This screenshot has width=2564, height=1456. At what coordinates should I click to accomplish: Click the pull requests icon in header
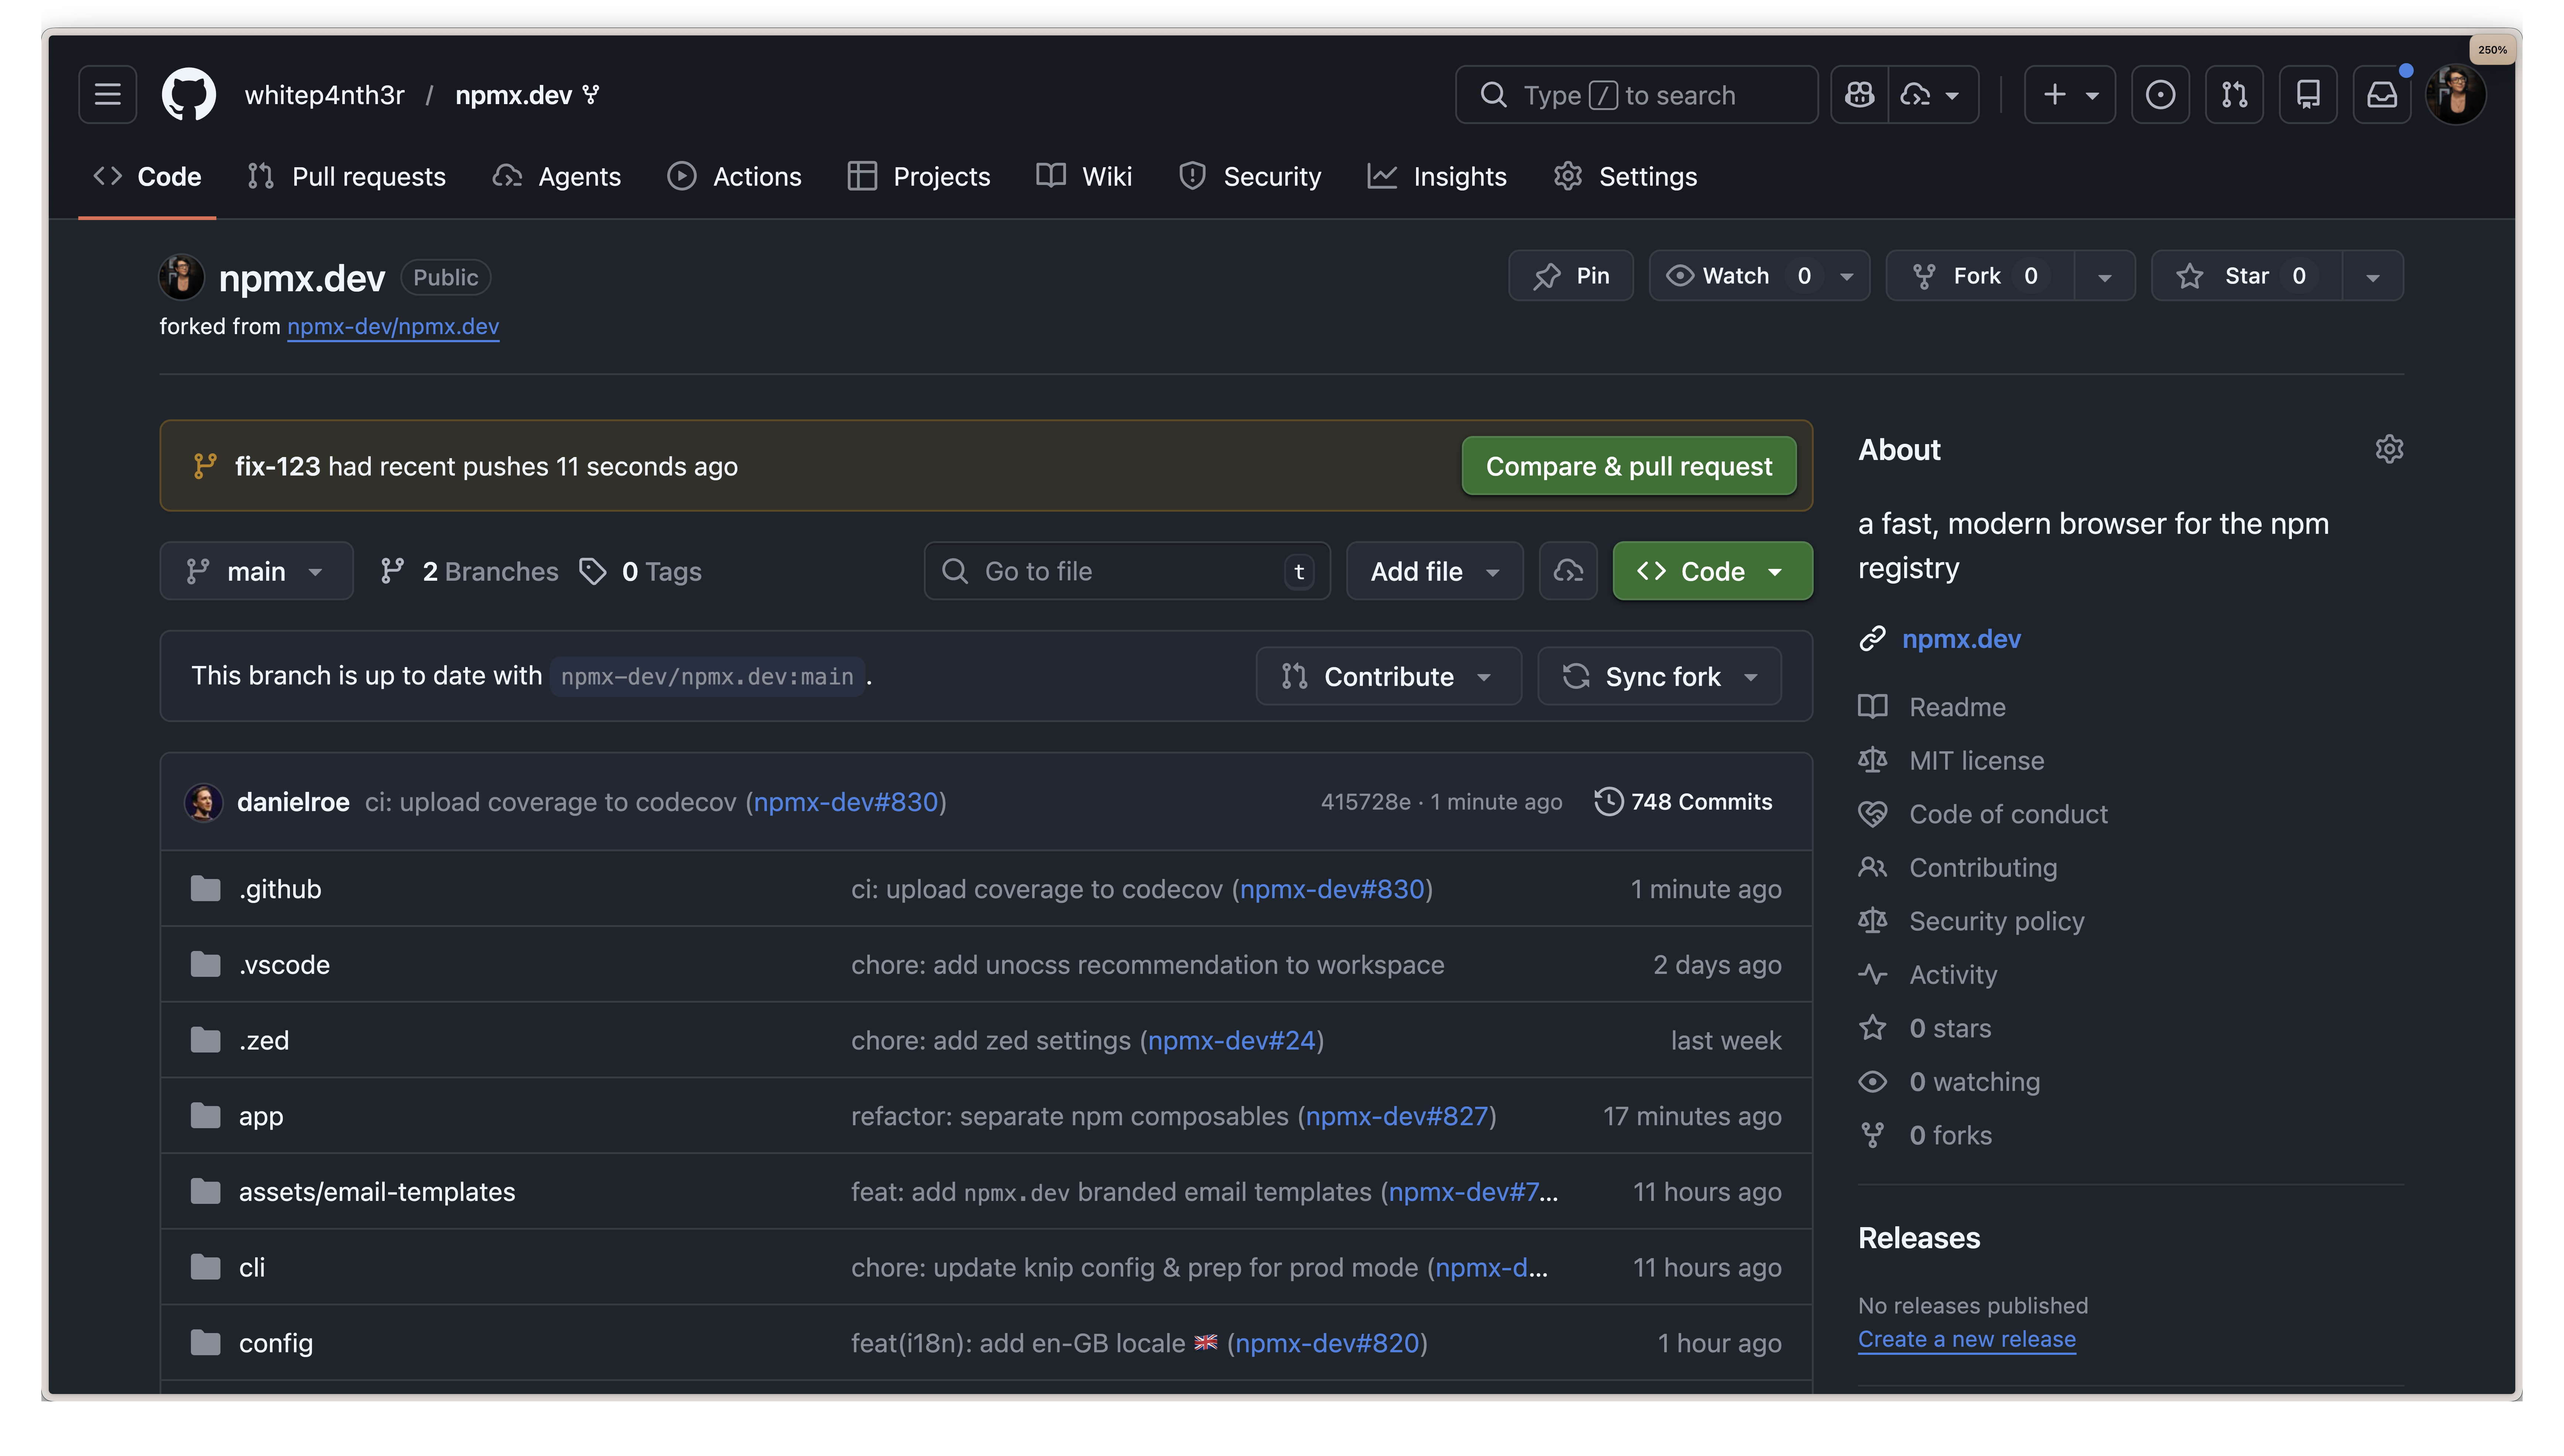tap(2234, 94)
